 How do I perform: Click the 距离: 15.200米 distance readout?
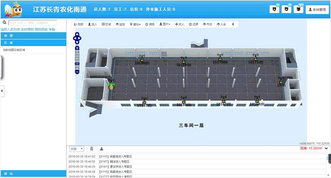tap(311, 148)
